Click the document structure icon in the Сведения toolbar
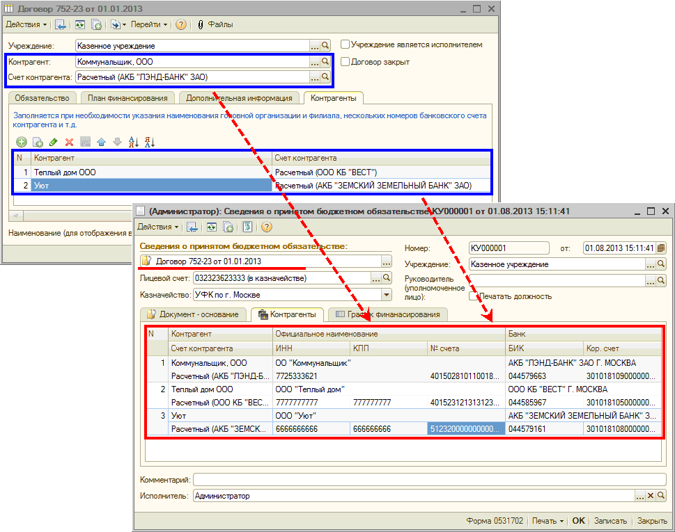The image size is (675, 532). point(247,227)
